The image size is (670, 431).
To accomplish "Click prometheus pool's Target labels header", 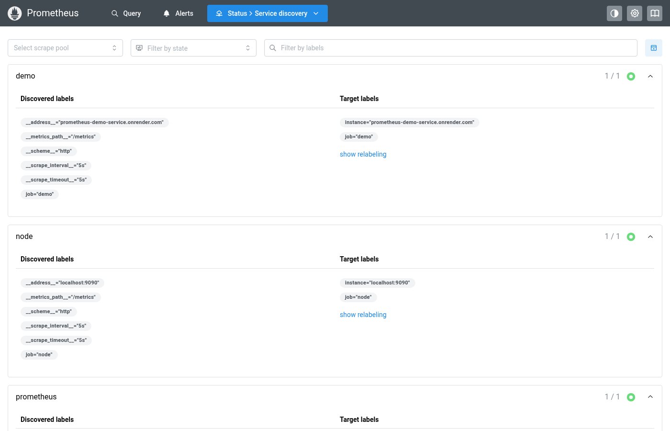I will (x=359, y=420).
